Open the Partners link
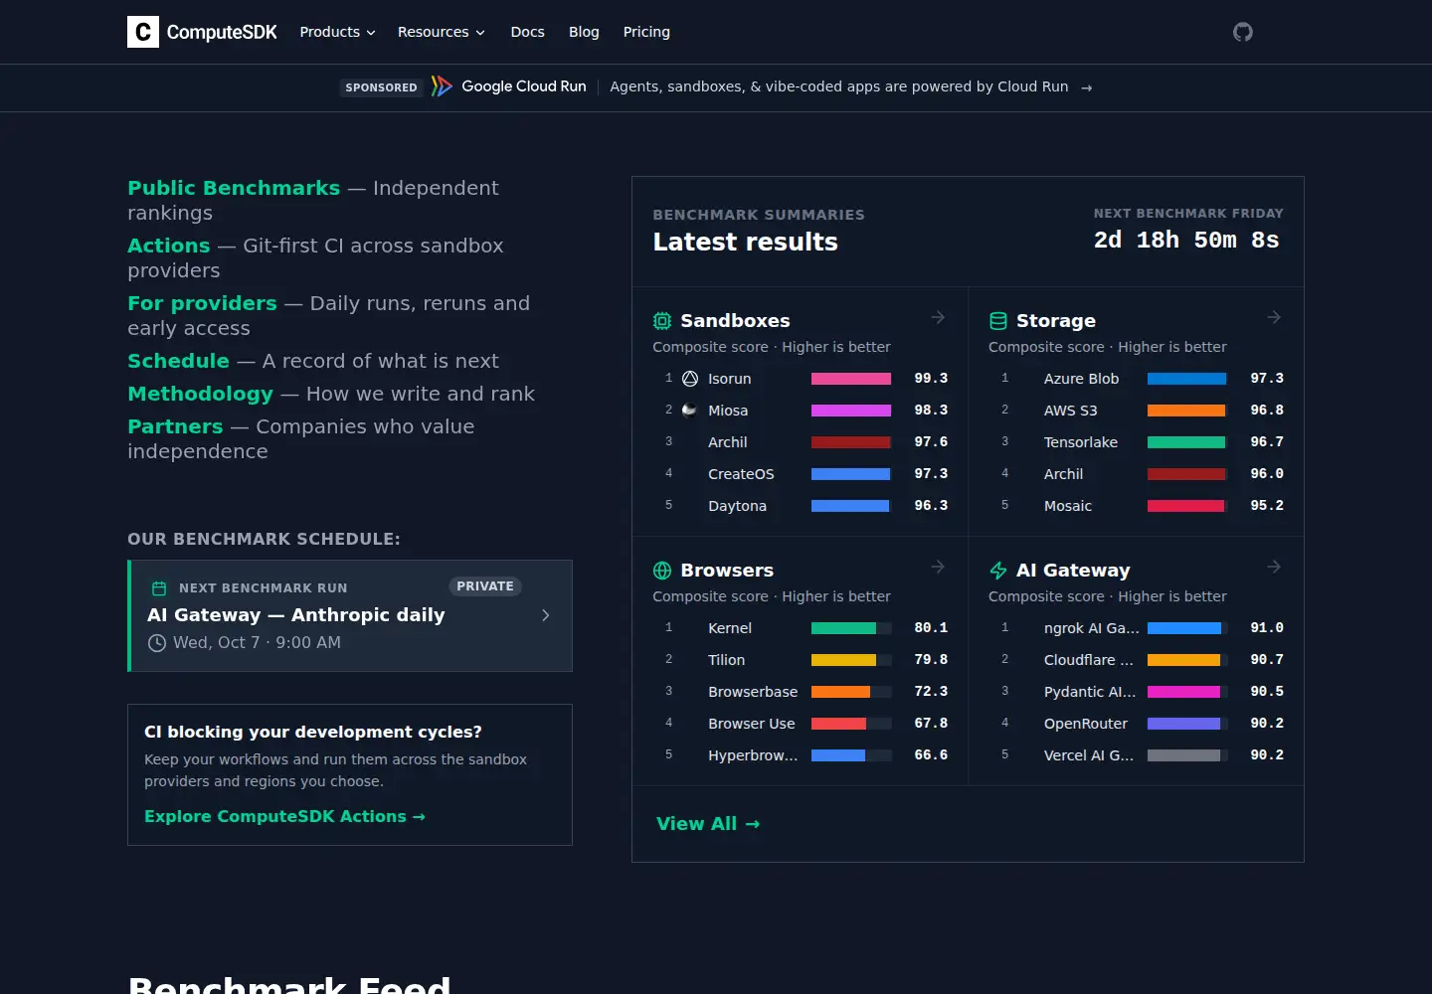 pos(175,426)
